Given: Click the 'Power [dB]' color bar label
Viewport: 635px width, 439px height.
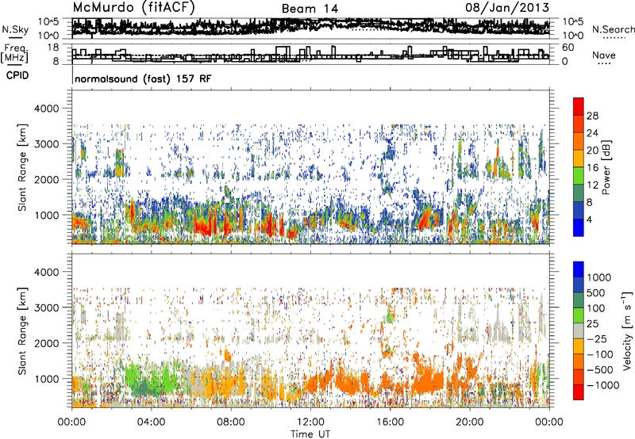Looking at the screenshot, I should 606,167.
